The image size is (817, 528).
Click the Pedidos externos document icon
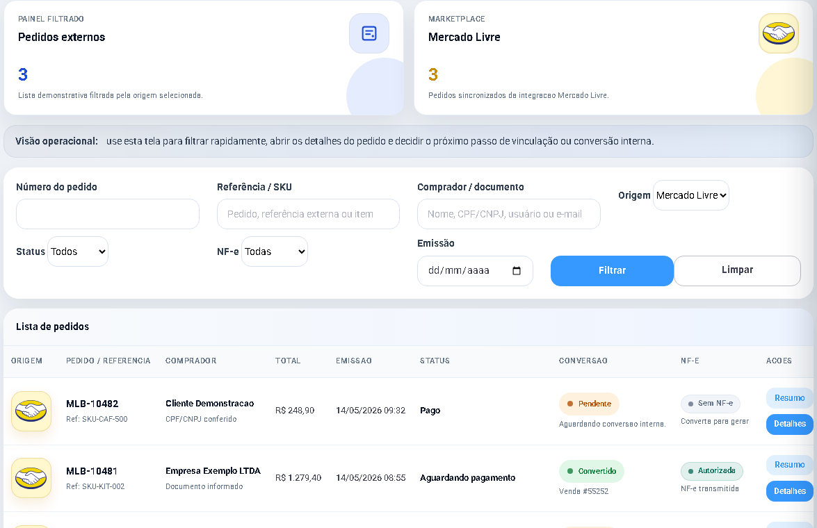[x=369, y=33]
